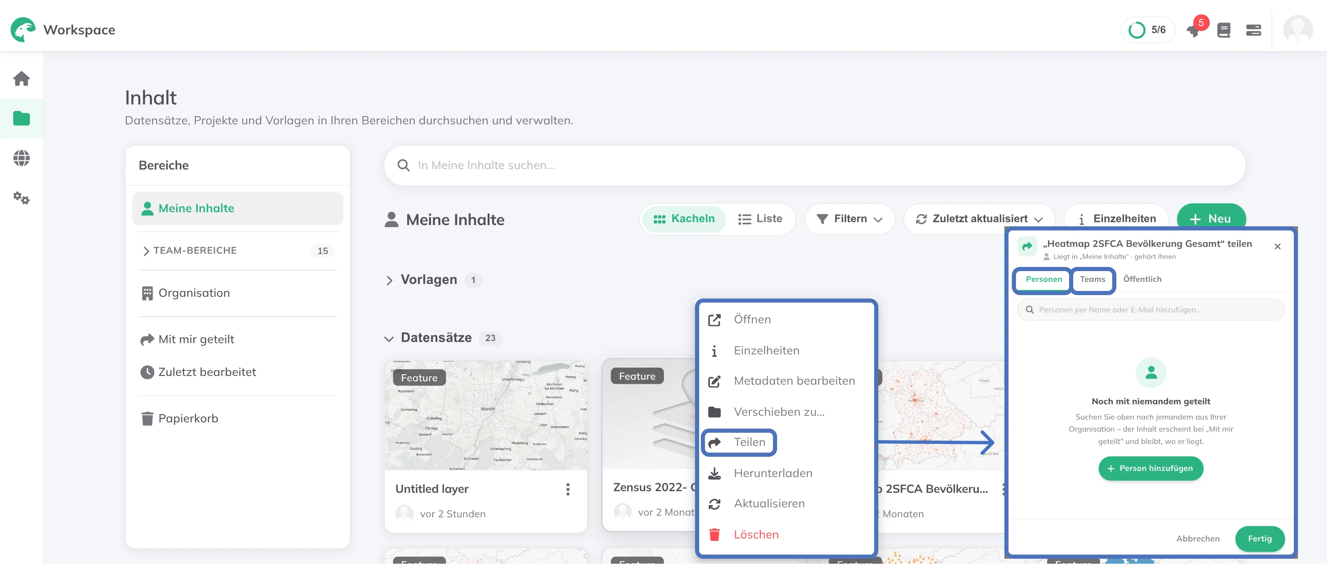
Task: Open the Home icon in sidebar
Action: (x=21, y=79)
